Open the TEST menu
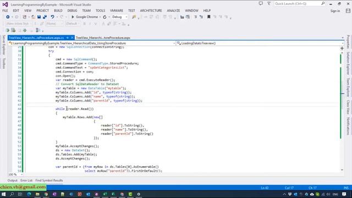 click(x=131, y=10)
